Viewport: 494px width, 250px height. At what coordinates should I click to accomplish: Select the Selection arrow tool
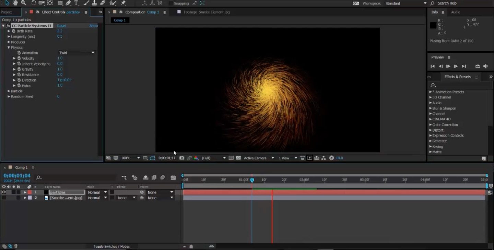[x=7, y=3]
